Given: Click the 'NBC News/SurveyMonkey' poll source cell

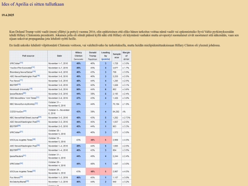Looking at the screenshot, I should 28,104.
